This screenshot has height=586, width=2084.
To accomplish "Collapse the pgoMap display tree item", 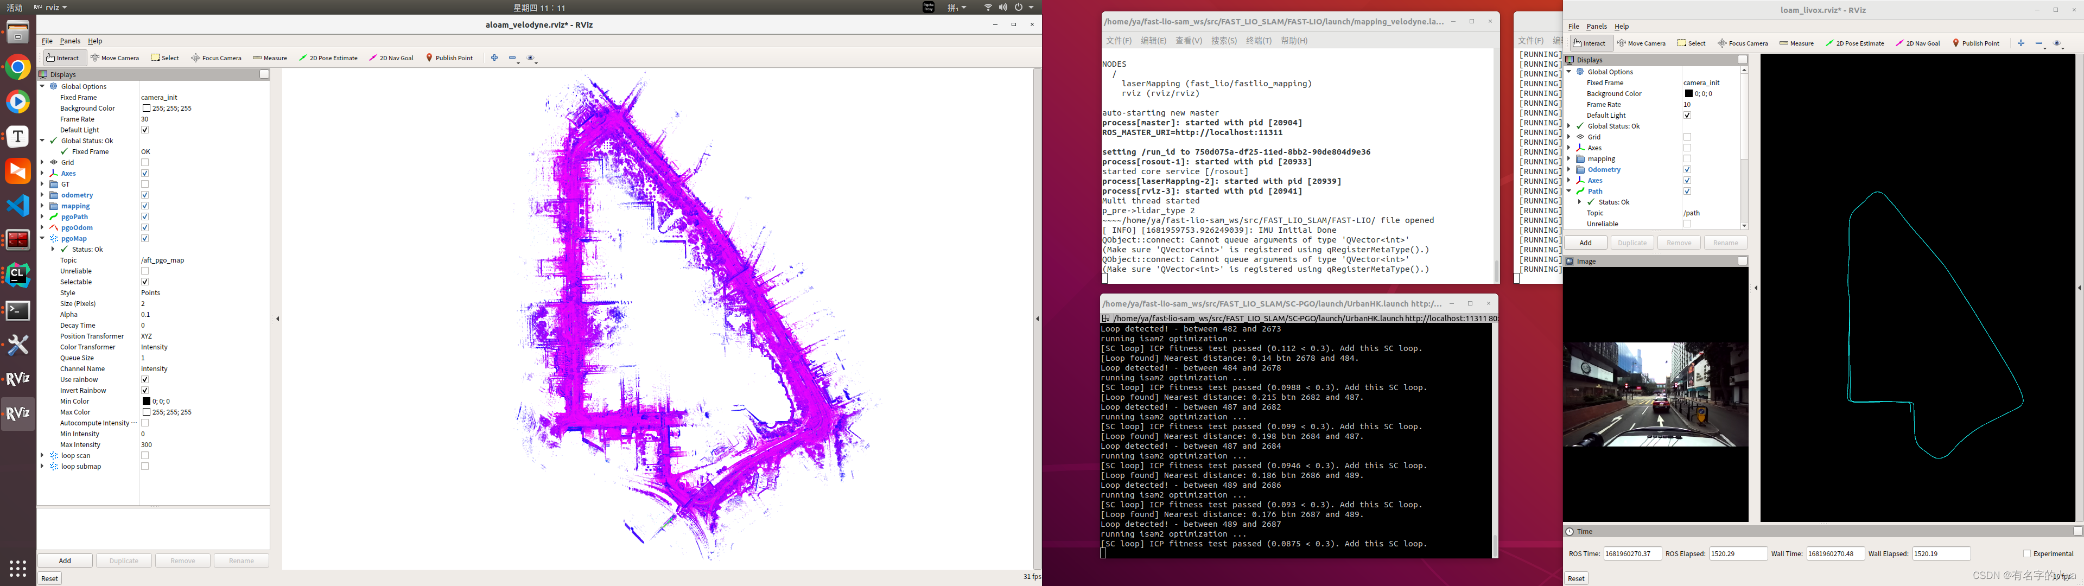I will [43, 239].
